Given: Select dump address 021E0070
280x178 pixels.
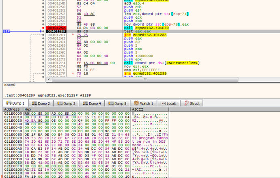Looking at the screenshot, I should [x=13, y=138].
